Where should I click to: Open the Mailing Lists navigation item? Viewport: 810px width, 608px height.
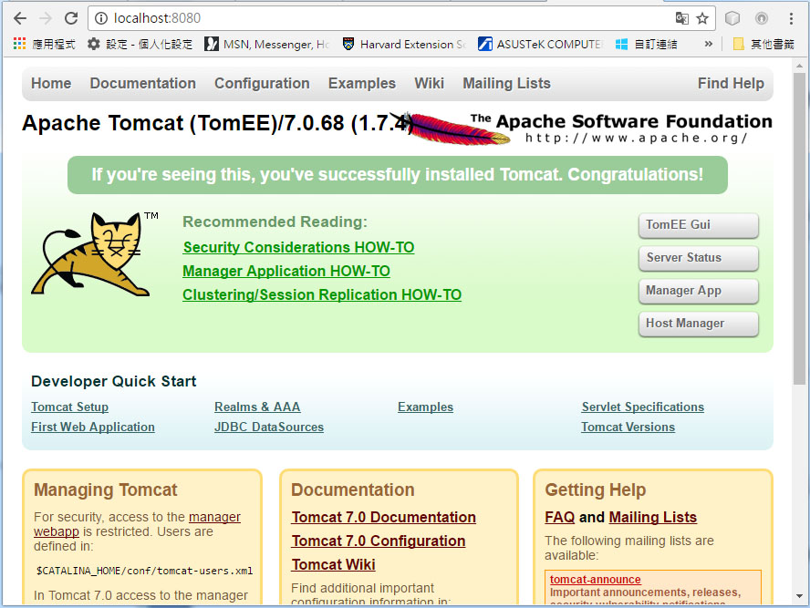[x=507, y=83]
